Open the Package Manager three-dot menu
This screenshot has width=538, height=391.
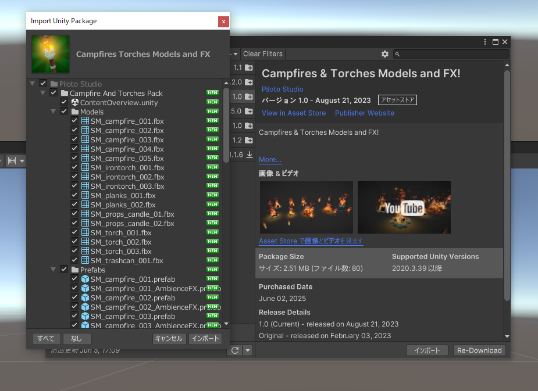point(485,42)
